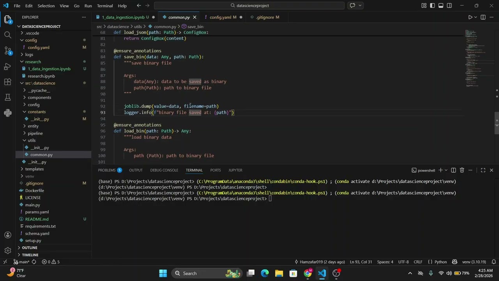Open the Run button dropdown arrow
Image resolution: width=499 pixels, height=281 pixels.
click(x=476, y=17)
